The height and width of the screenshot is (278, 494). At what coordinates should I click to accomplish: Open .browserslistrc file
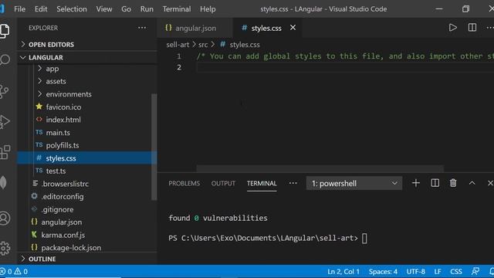coord(87,184)
